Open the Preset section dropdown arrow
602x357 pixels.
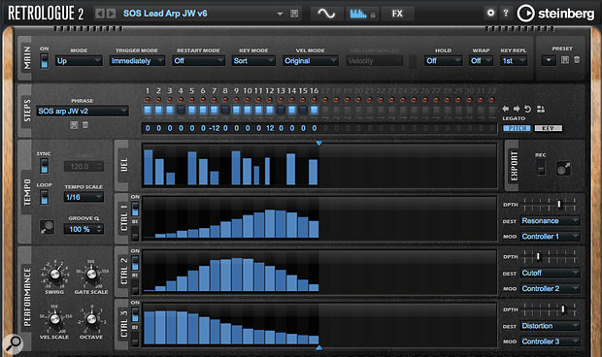(x=549, y=60)
